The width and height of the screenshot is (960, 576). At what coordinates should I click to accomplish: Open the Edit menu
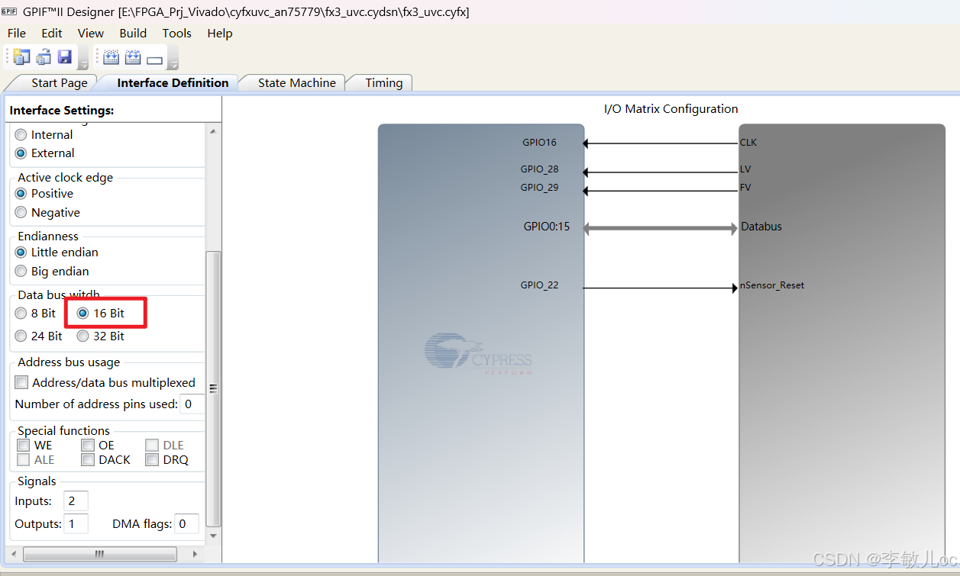tap(52, 33)
